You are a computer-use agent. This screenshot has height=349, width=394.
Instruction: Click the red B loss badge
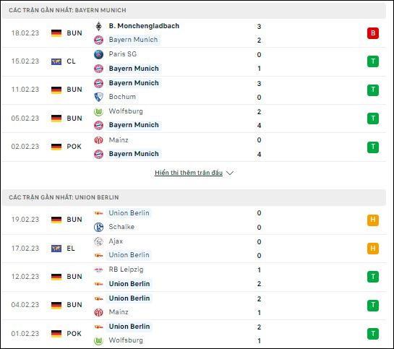click(373, 33)
